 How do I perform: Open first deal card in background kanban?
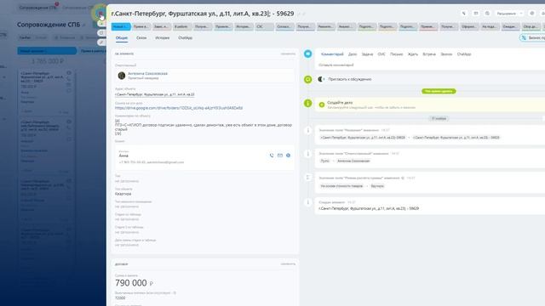pyautogui.click(x=46, y=92)
